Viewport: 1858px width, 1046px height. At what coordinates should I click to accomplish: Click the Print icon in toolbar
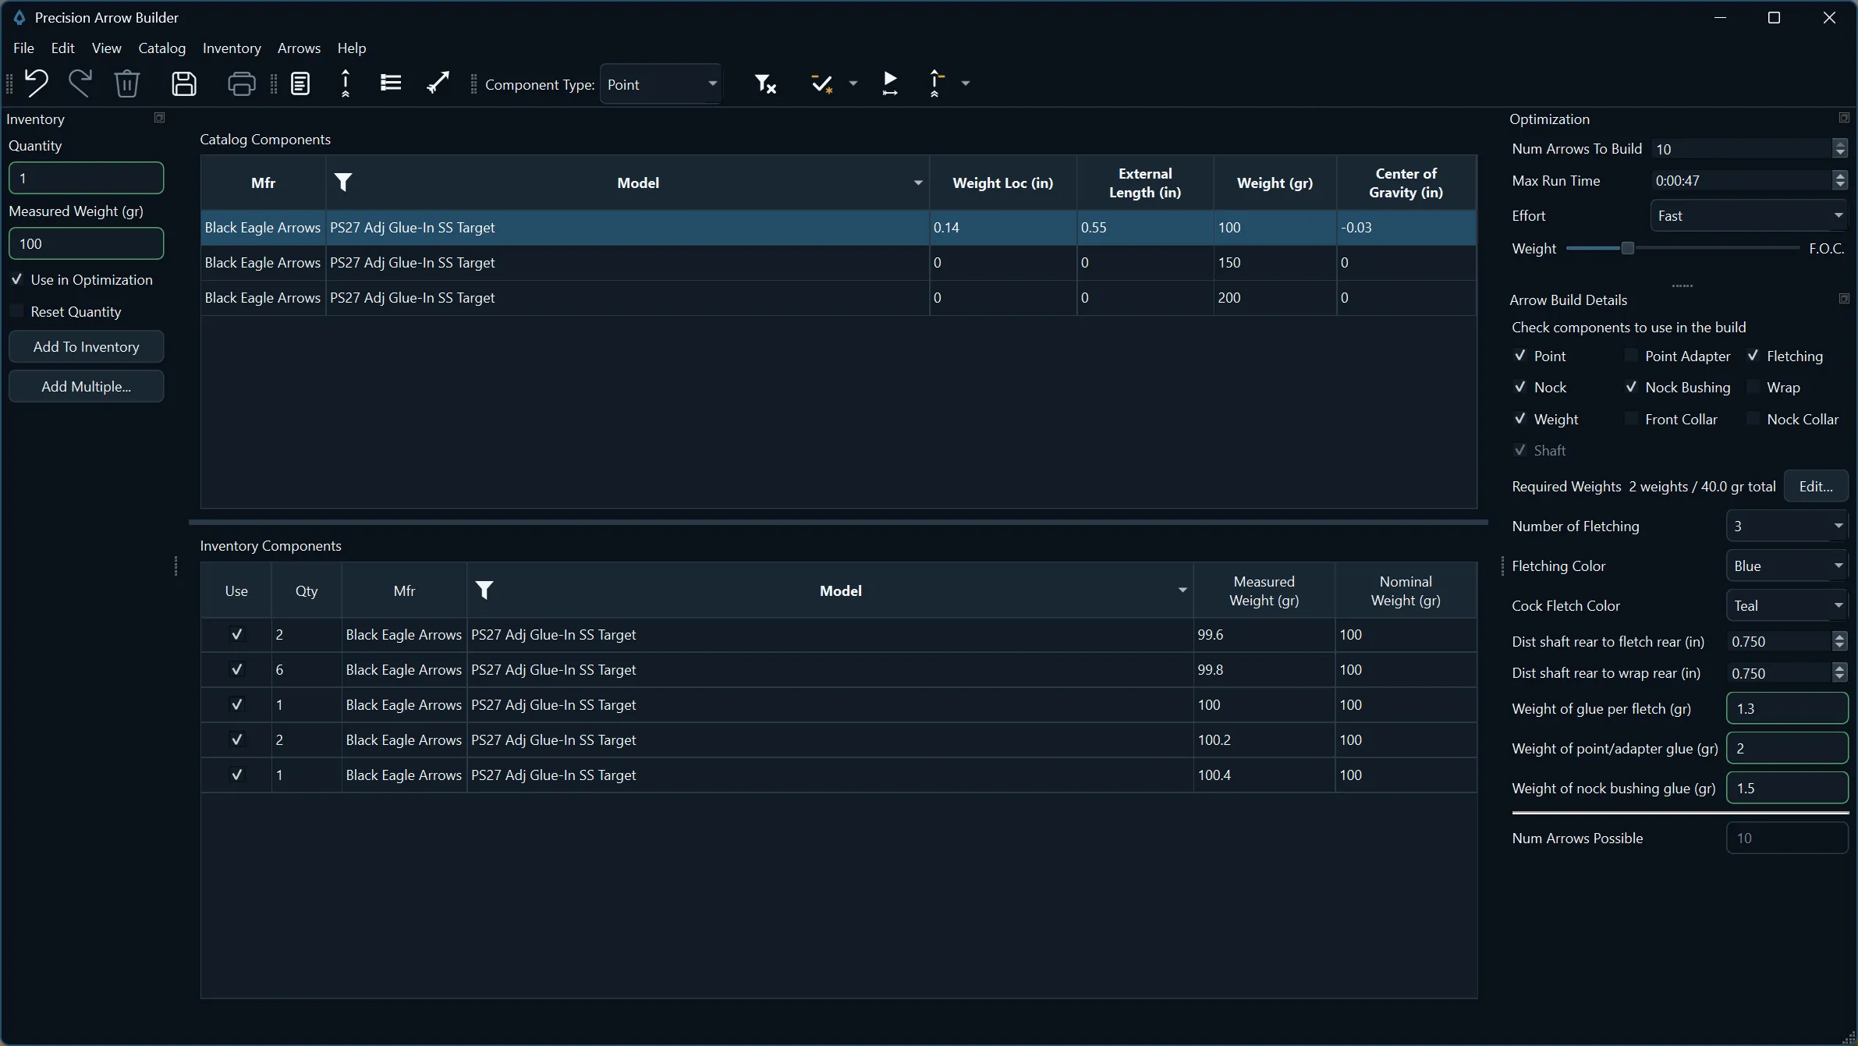coord(241,83)
